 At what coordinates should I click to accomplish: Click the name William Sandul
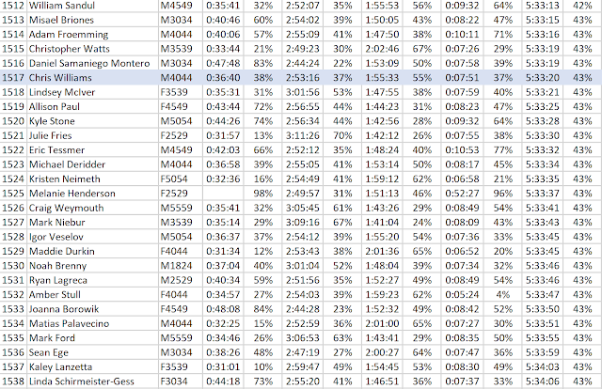[62, 6]
